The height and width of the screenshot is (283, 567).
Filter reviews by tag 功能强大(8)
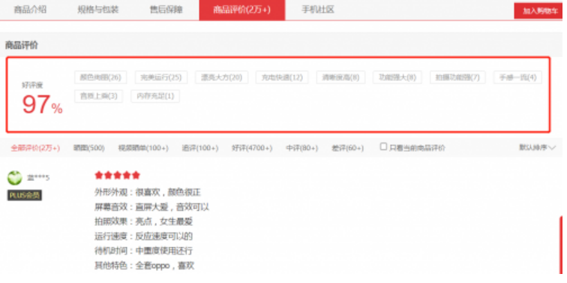pos(397,77)
